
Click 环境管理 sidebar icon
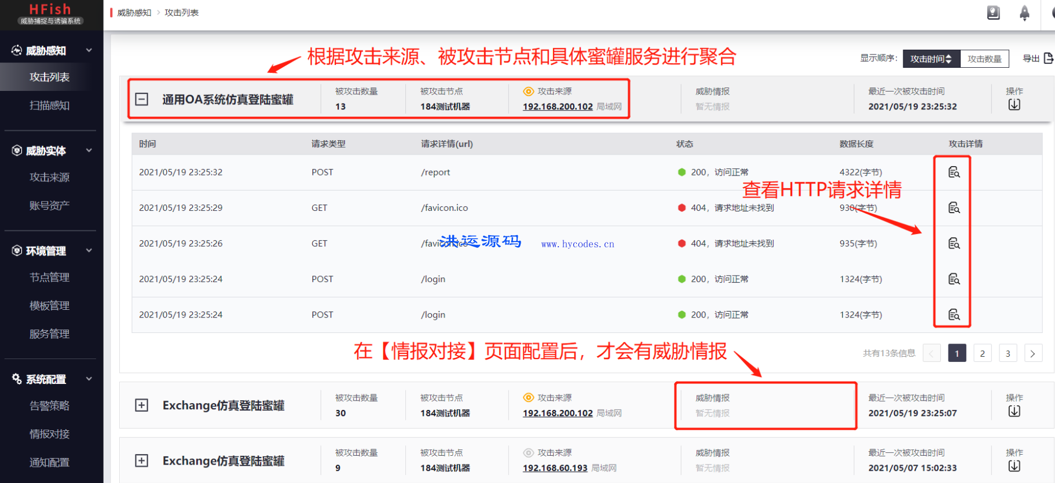coord(17,251)
